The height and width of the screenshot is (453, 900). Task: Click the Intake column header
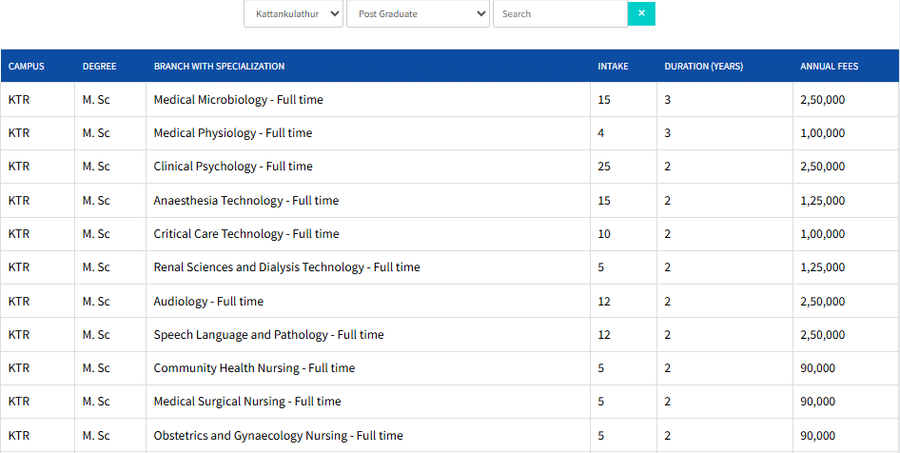(x=613, y=67)
